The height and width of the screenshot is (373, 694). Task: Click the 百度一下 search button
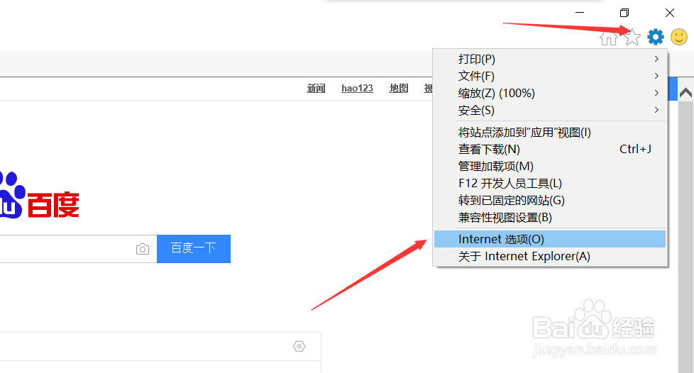(x=194, y=249)
